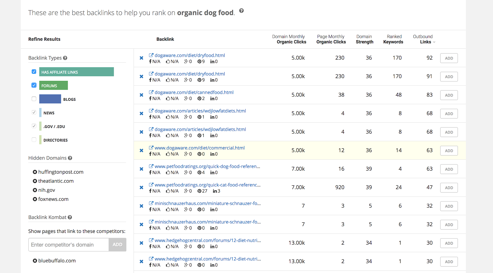Viewport: 493px width, 273px height.
Task: Unhide nih.gov using its X icon
Action: [x=35, y=190]
